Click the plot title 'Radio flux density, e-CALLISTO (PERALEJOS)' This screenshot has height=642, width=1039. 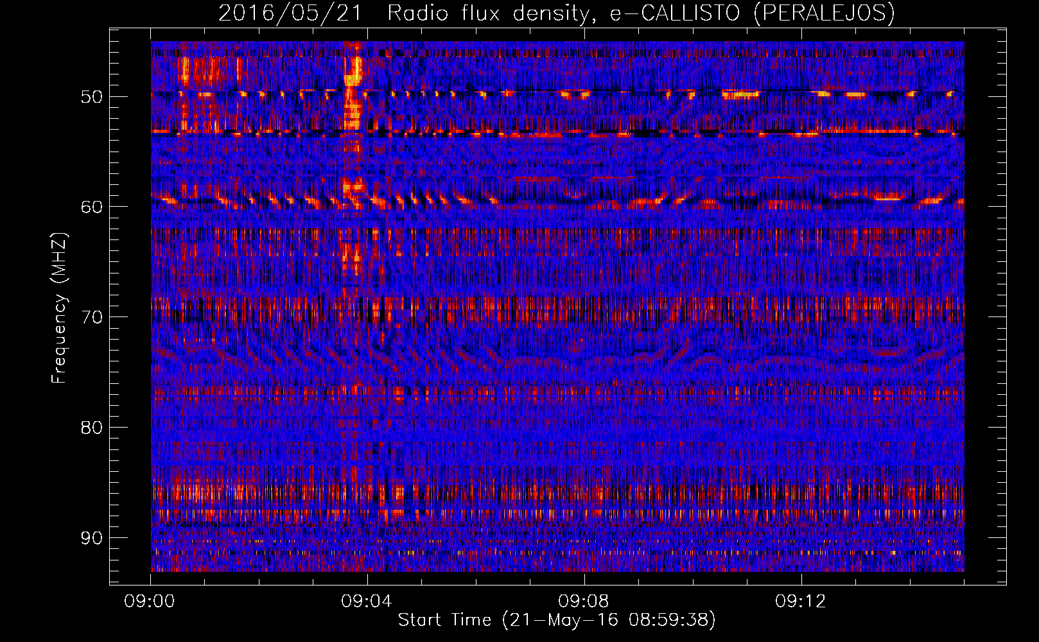pos(641,13)
